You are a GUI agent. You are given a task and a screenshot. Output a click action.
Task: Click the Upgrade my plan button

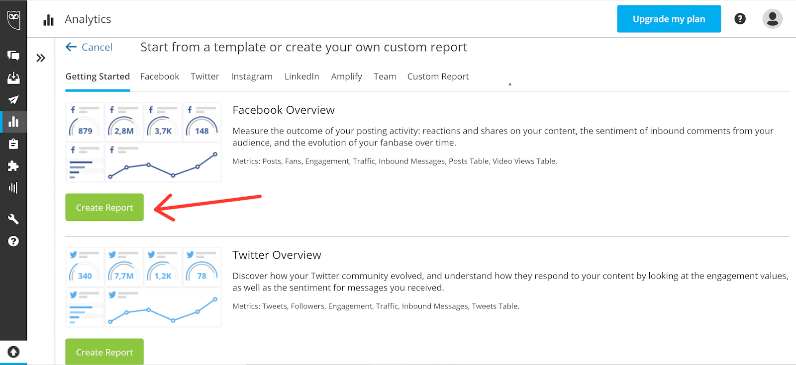tap(669, 19)
